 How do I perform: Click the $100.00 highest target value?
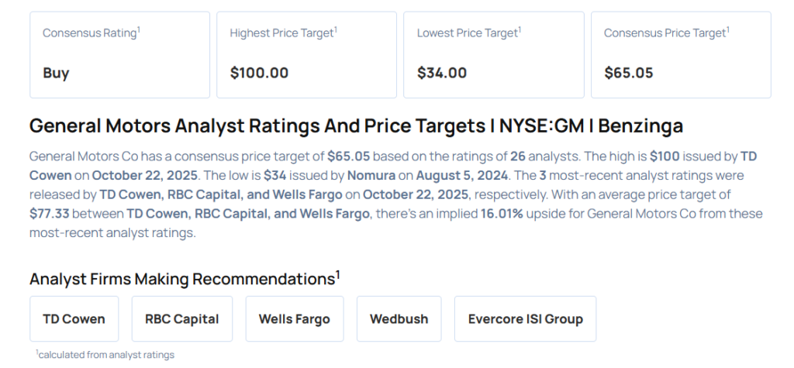point(259,73)
